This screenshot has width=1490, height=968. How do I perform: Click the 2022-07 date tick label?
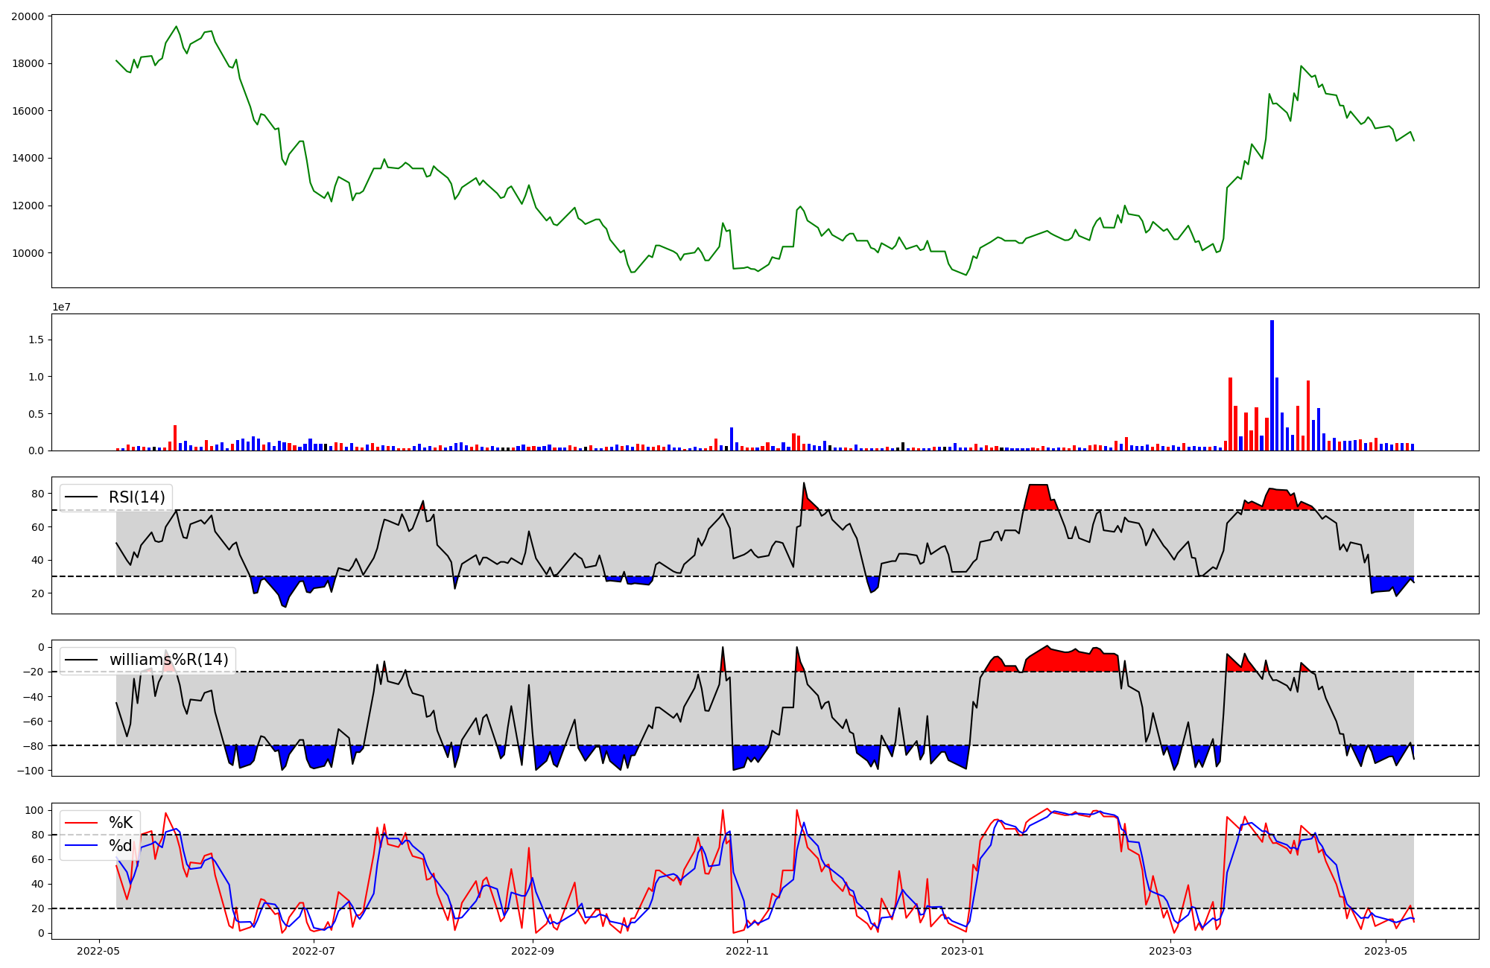pyautogui.click(x=314, y=951)
